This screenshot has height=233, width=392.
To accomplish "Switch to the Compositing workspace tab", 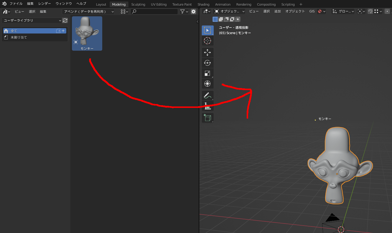I will (266, 5).
